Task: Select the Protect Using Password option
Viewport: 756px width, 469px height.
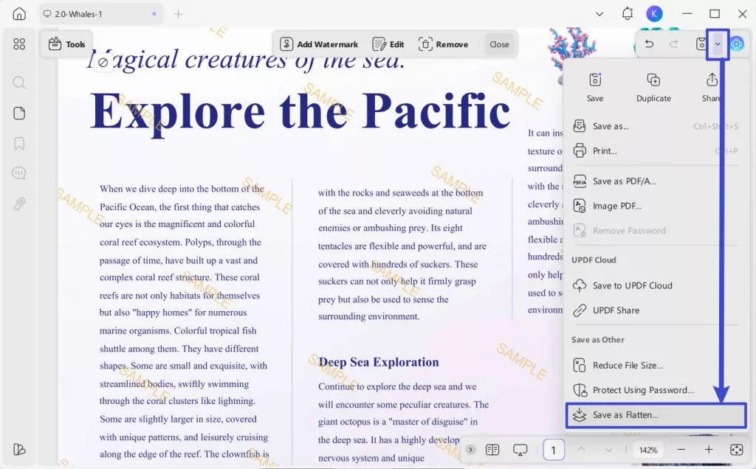Action: (x=642, y=390)
